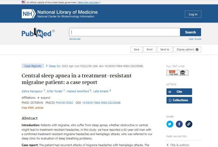
Task: Open the Display options menu
Action: (187, 50)
